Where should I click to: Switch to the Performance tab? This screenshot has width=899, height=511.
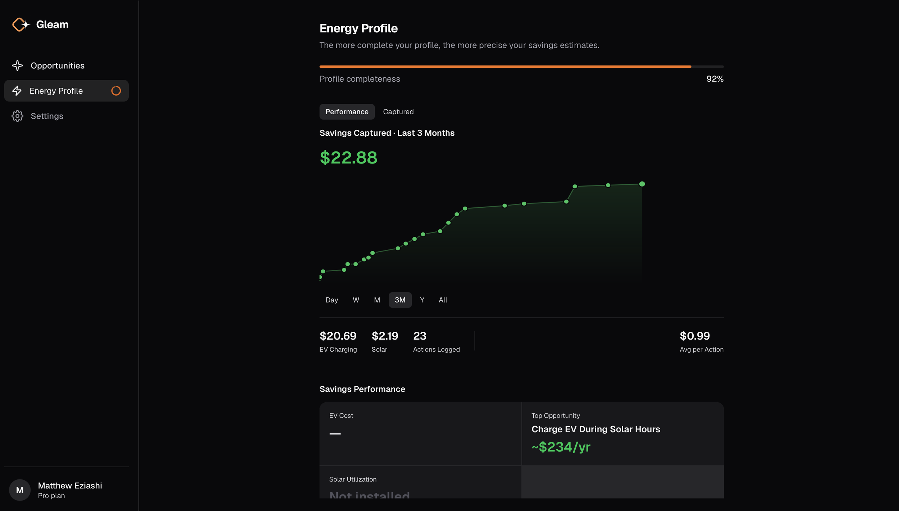[347, 112]
